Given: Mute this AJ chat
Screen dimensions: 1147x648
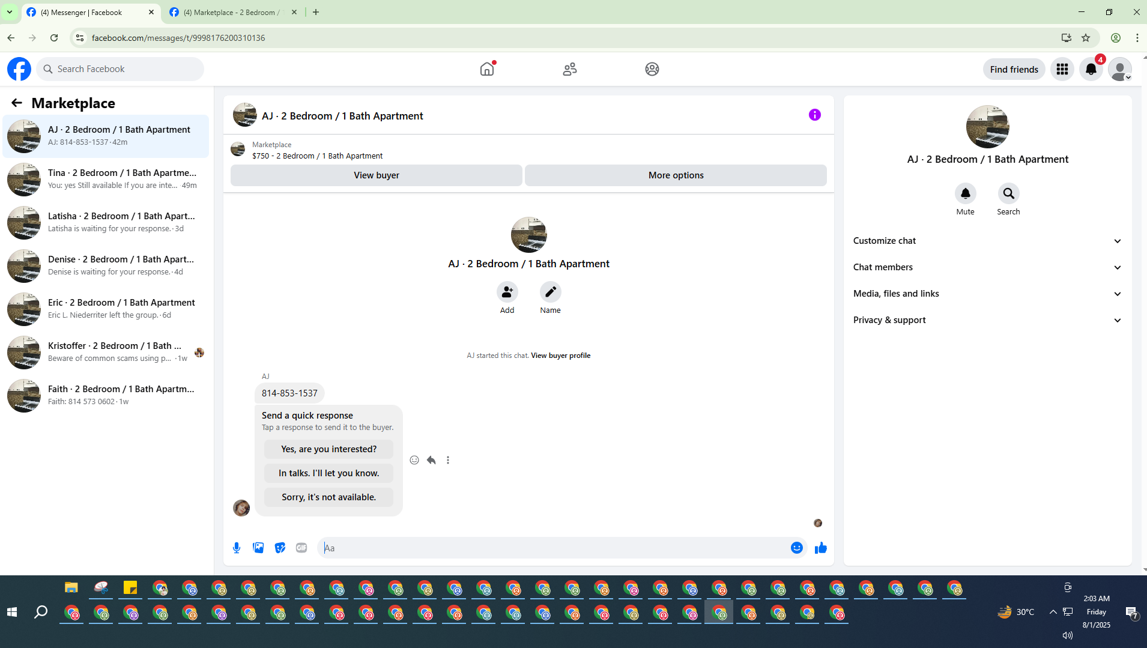Looking at the screenshot, I should click(965, 194).
